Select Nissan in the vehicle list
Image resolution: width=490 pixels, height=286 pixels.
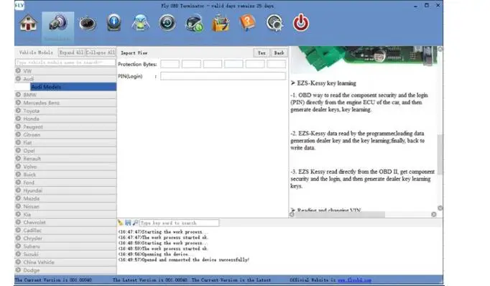(65, 206)
